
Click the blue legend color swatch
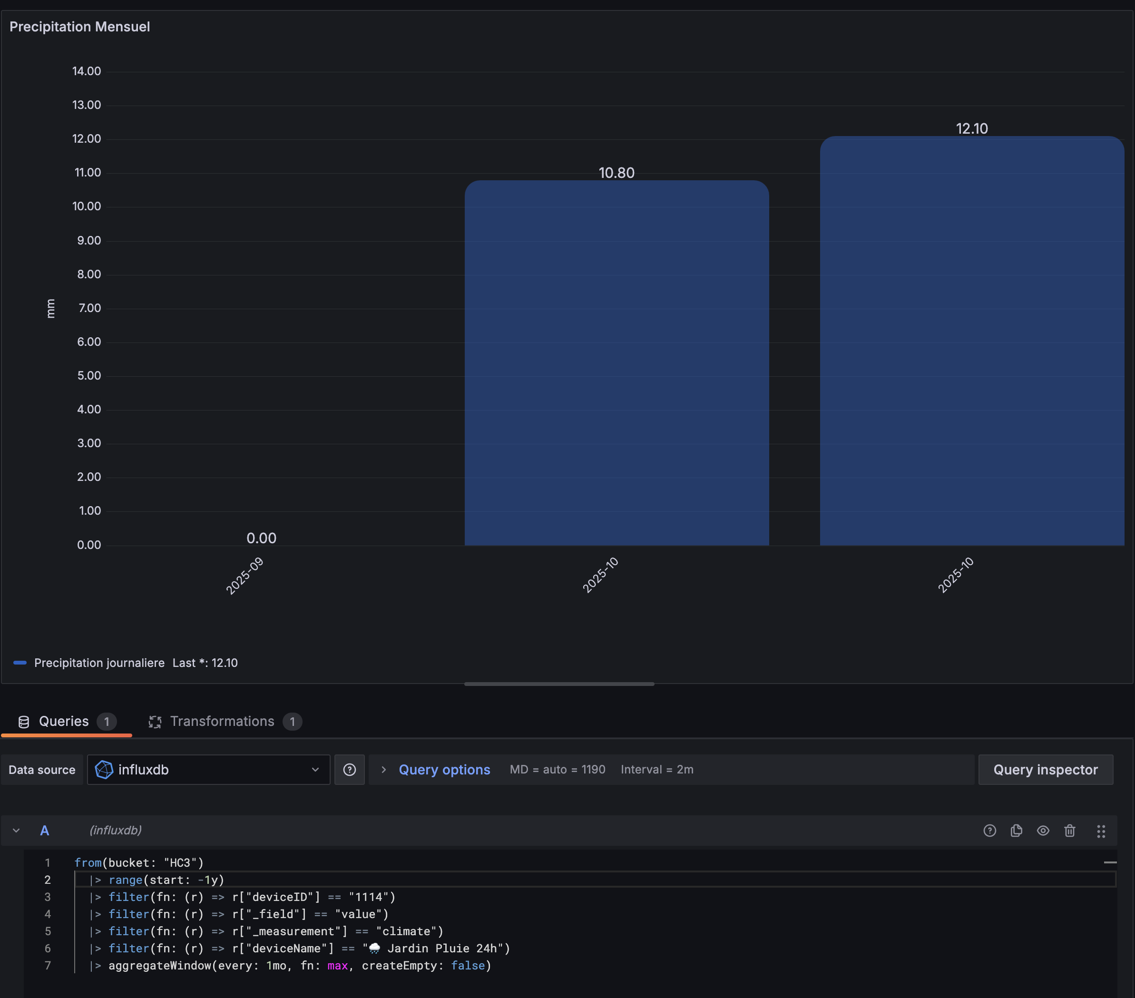[20, 663]
